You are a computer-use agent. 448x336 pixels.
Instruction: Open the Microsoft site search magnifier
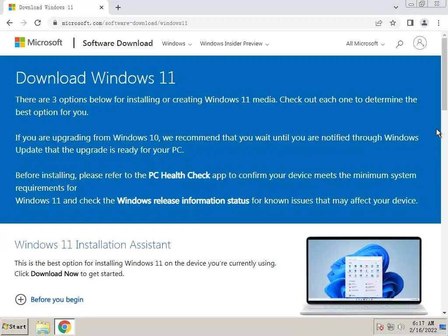tap(399, 44)
